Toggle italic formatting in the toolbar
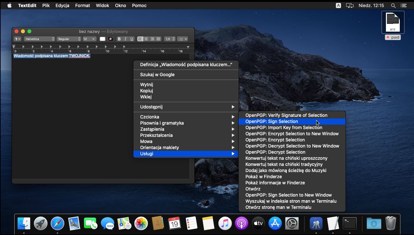 point(125,39)
